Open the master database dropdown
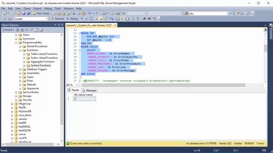 (x=46, y=19)
